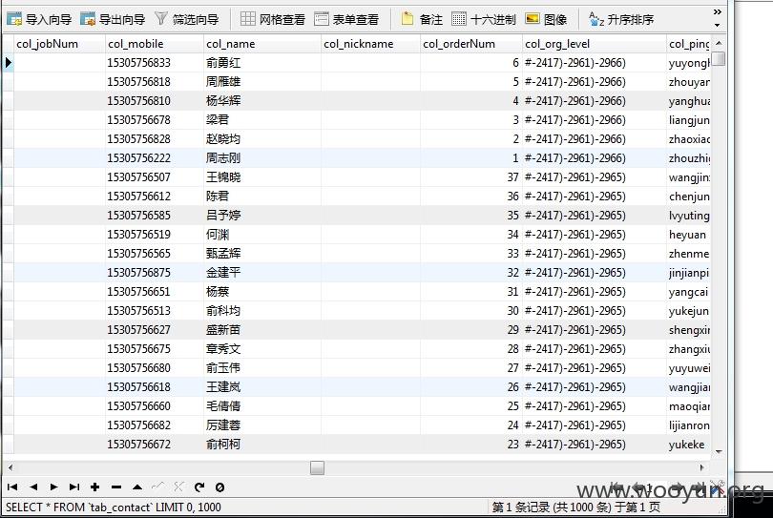Select pinyin cell heyuan

click(689, 235)
